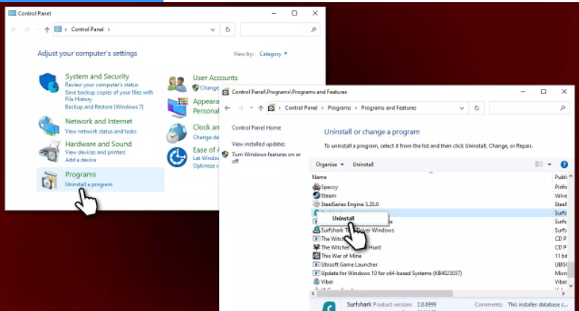Open the view options dropdown arrow

tap(550, 165)
